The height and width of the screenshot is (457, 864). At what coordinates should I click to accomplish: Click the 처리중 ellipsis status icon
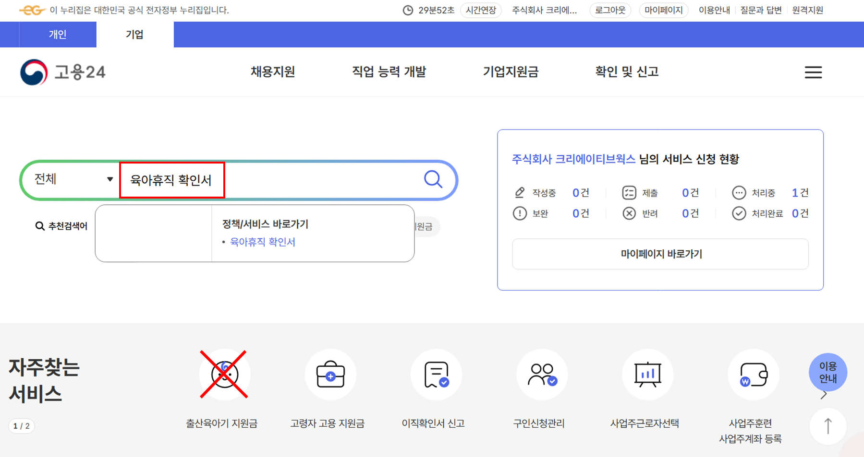[x=739, y=193]
